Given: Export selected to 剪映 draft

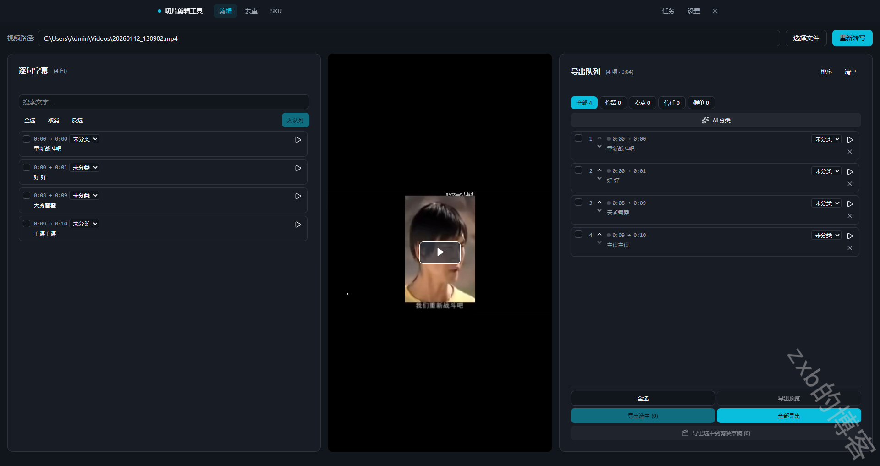Looking at the screenshot, I should pyautogui.click(x=715, y=433).
